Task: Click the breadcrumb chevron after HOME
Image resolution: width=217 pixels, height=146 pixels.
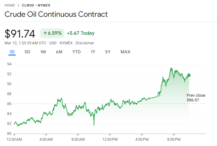Action: tap(19, 5)
